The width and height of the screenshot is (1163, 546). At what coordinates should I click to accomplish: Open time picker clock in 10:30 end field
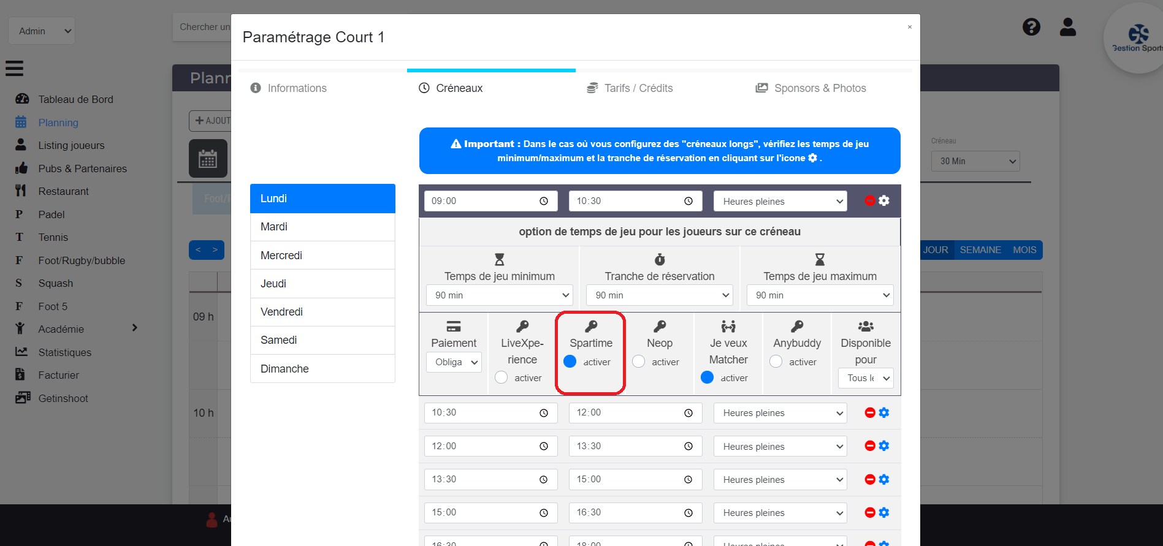[688, 201]
